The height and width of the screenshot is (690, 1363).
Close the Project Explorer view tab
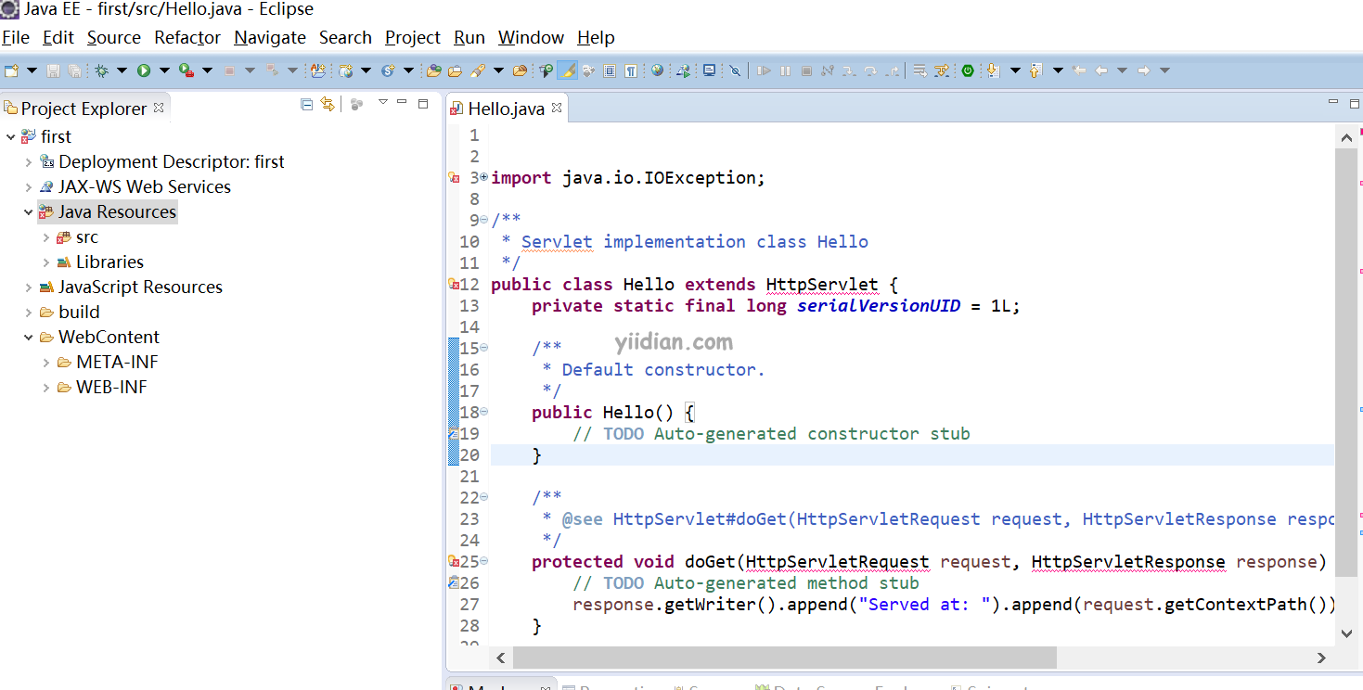[x=159, y=108]
